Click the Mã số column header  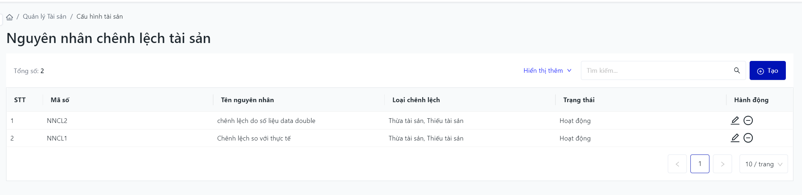coord(60,100)
